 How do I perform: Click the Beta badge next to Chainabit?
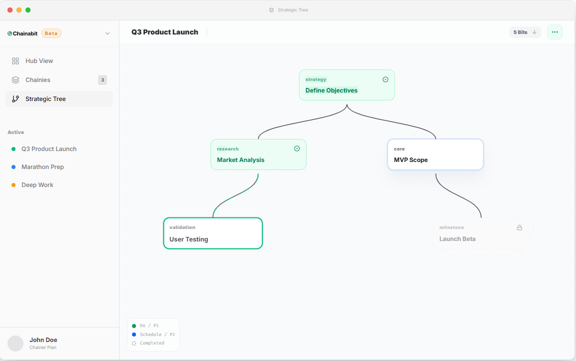point(51,33)
